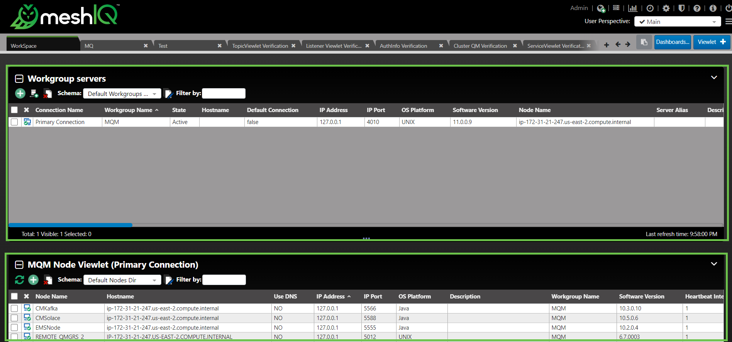This screenshot has height=342, width=732.
Task: Check the CMSolace row checkbox
Action: (14, 318)
